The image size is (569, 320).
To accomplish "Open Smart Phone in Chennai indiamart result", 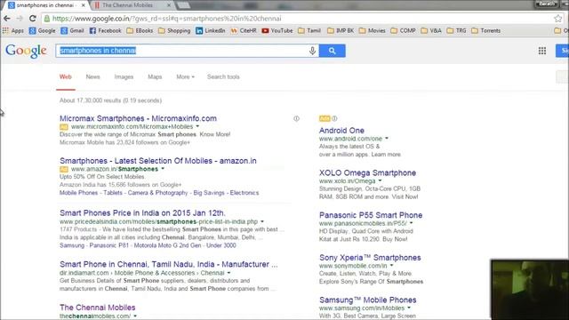I will click(169, 265).
